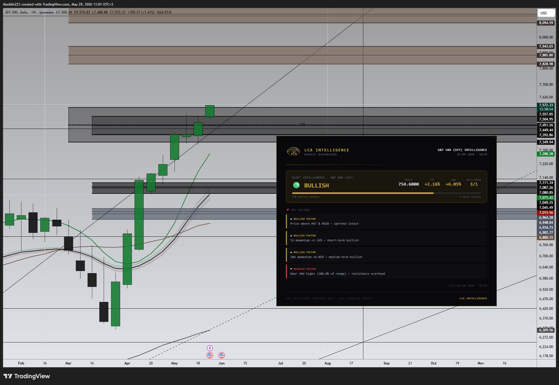The image size is (559, 385).
Task: Click the 7,943.03 price label
Action: (545, 46)
